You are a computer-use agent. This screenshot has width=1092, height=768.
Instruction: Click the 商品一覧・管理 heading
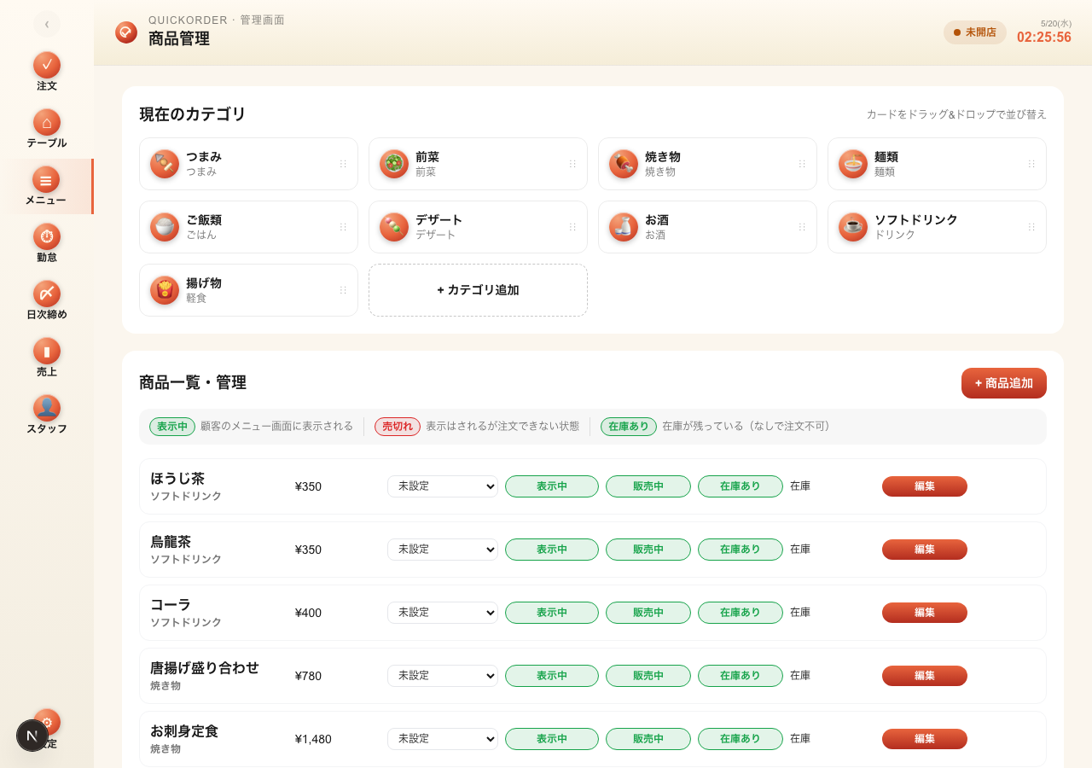tap(193, 382)
